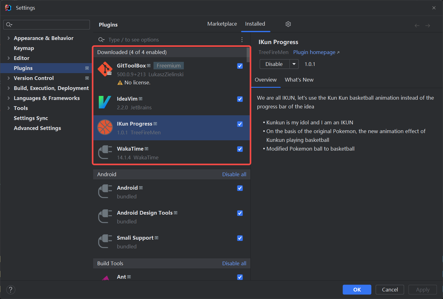Toggle the IdeaVim plugin checkbox
This screenshot has height=299, width=443.
[x=240, y=99]
